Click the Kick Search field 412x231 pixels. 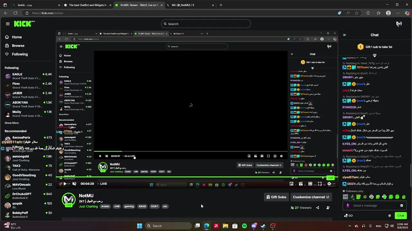[206, 24]
